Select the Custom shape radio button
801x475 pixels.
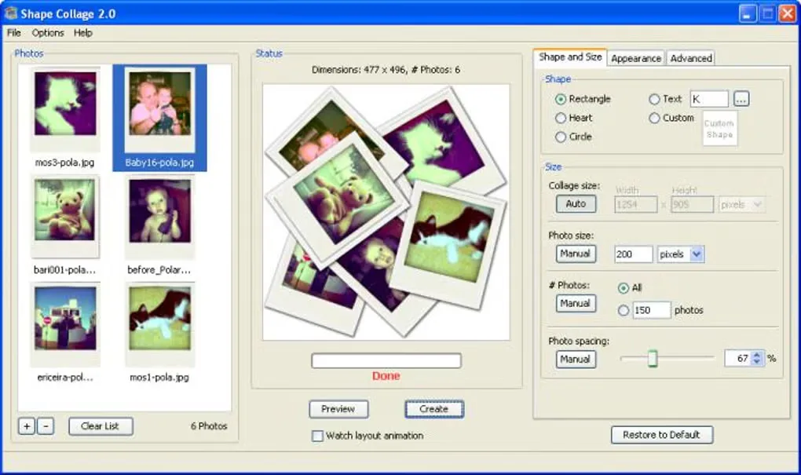click(x=654, y=118)
